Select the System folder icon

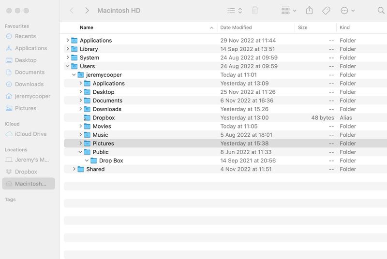coord(74,58)
